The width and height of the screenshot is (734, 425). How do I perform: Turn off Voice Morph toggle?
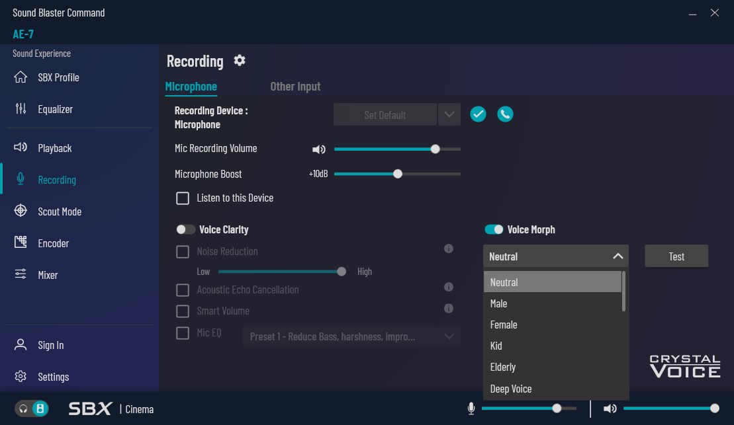[494, 229]
